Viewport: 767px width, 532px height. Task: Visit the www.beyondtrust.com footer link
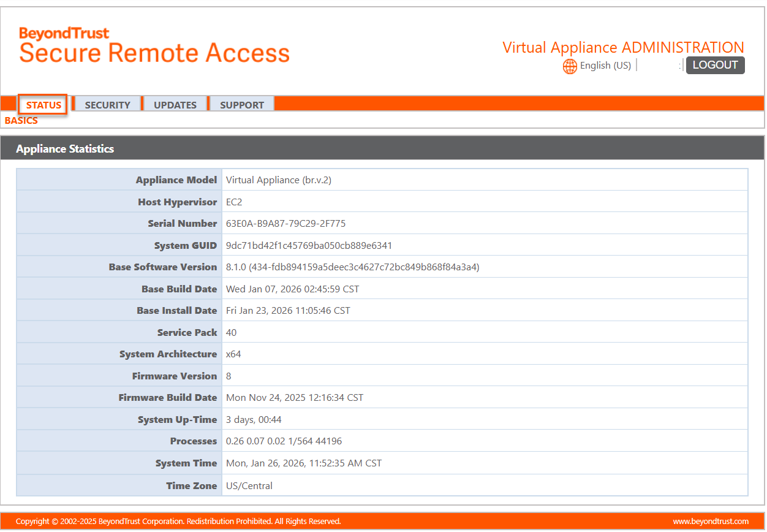tap(711, 522)
